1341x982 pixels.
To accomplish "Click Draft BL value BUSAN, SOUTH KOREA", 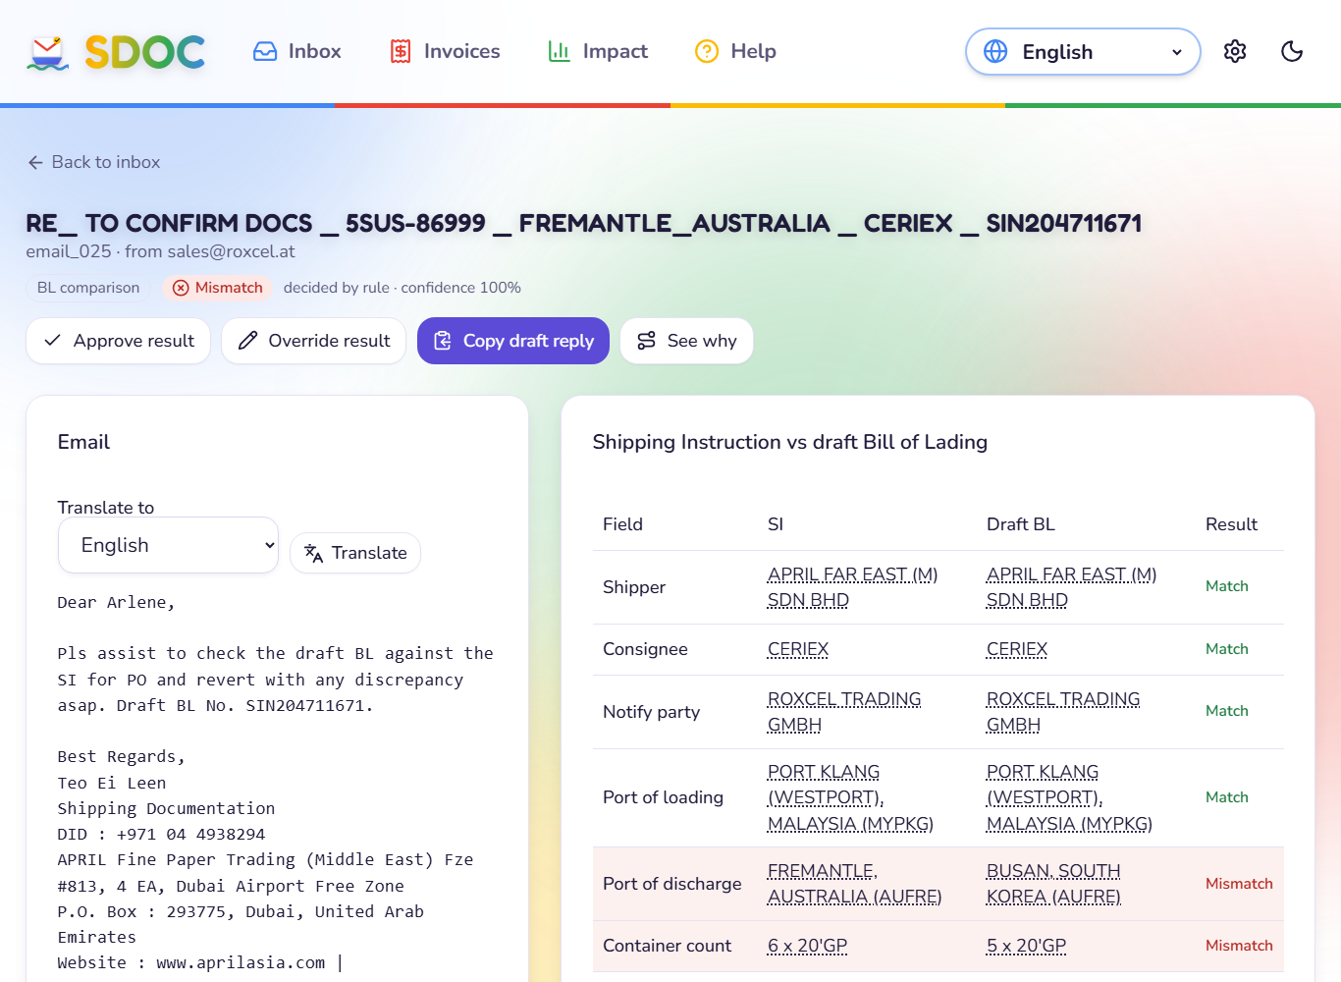I will pos(1053,884).
